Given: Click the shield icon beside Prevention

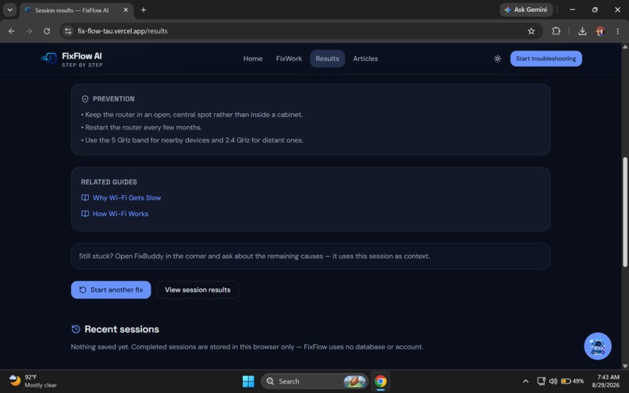Looking at the screenshot, I should [x=85, y=99].
